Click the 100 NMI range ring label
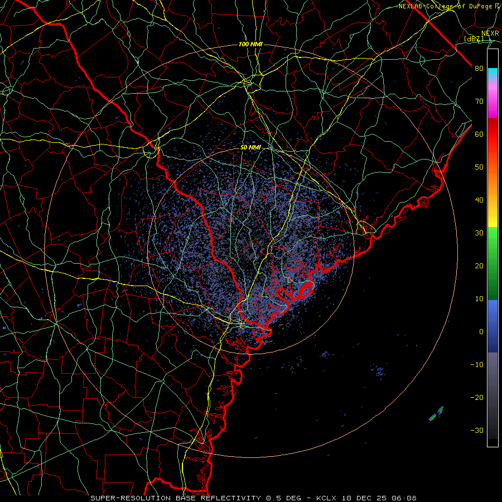502x502 pixels. (x=250, y=44)
